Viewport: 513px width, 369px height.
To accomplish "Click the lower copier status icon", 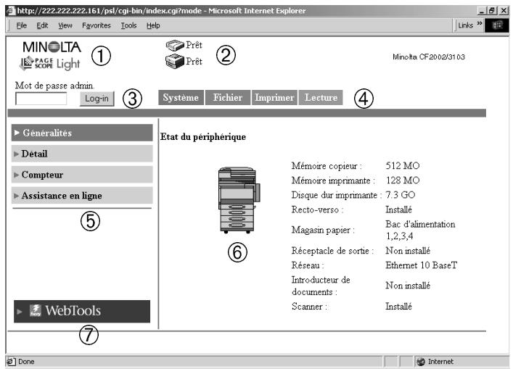I will coord(175,62).
